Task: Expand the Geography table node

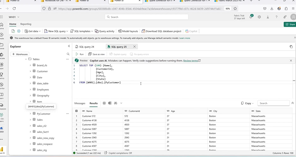Action: (x=30, y=96)
